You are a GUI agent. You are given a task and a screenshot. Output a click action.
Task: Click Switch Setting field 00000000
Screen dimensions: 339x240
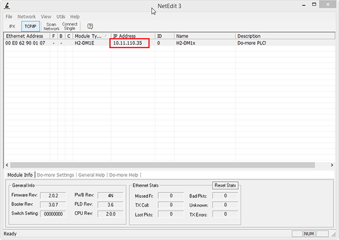(53, 214)
